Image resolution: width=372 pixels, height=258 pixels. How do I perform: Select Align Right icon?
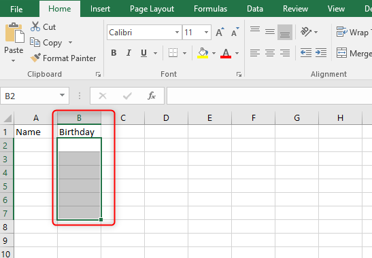coord(285,52)
